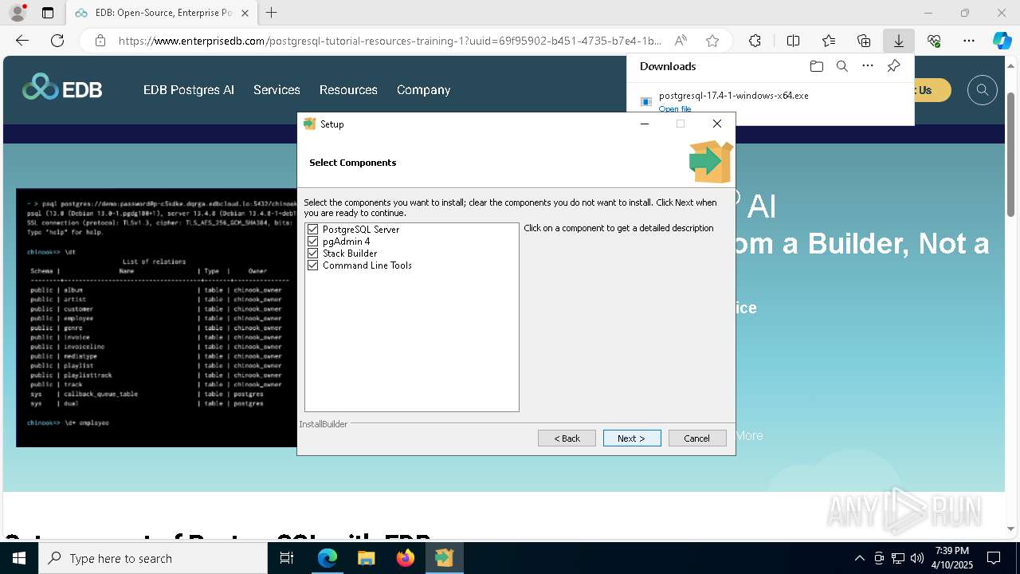Open Edge Settings and more menu

coord(969,41)
